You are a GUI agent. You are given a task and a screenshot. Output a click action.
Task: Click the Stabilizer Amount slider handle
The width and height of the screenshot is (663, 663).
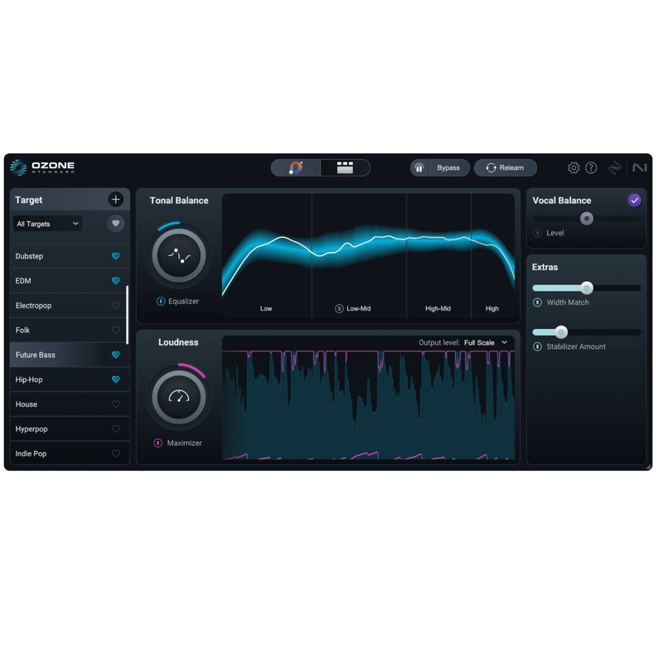561,332
